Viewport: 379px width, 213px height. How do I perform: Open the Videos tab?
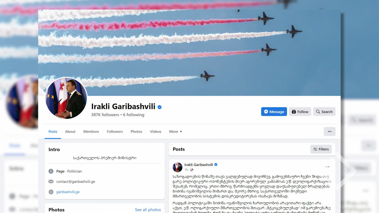(x=156, y=132)
